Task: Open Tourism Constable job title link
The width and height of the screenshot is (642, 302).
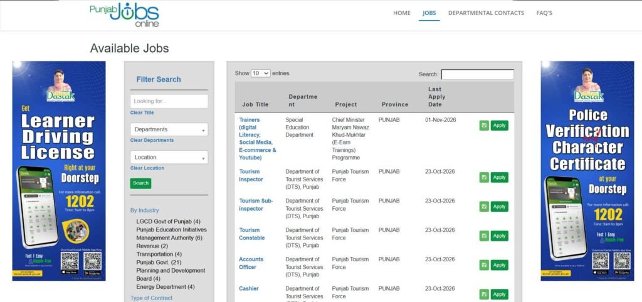Action: (252, 234)
